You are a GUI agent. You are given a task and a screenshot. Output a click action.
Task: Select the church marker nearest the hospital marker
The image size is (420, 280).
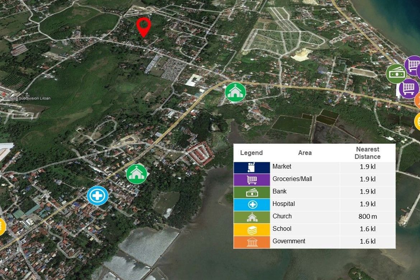click(137, 174)
